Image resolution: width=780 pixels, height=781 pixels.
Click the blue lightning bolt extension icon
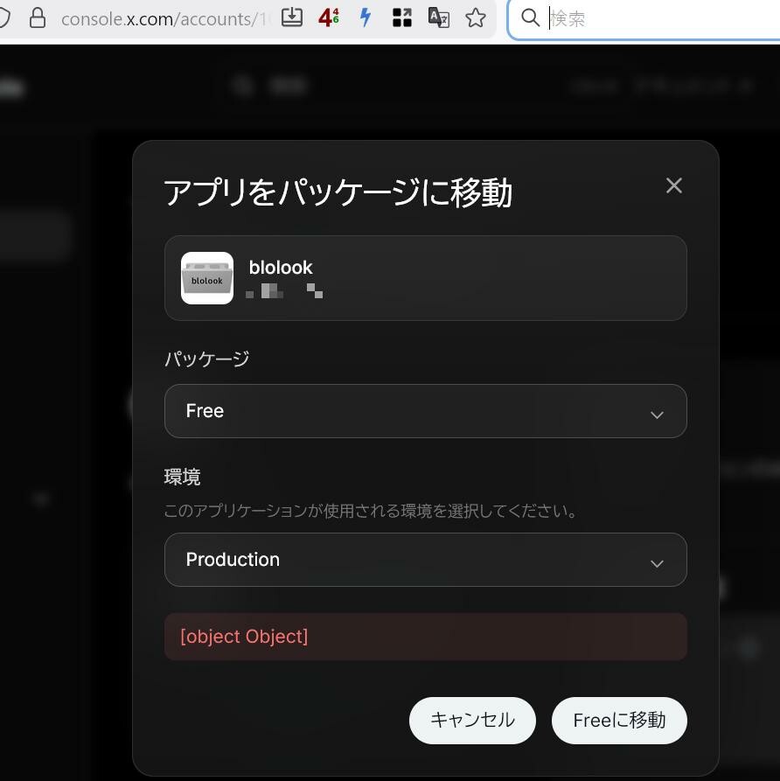pyautogui.click(x=366, y=17)
